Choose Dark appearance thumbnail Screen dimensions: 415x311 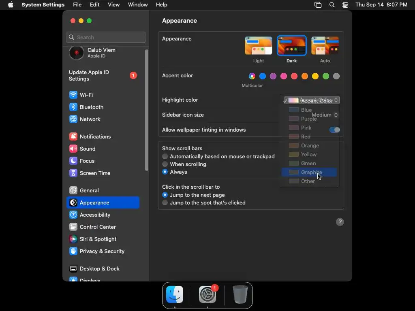coord(292,46)
